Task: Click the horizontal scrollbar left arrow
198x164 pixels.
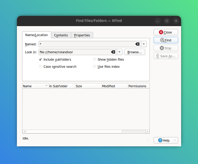Action: point(24,132)
